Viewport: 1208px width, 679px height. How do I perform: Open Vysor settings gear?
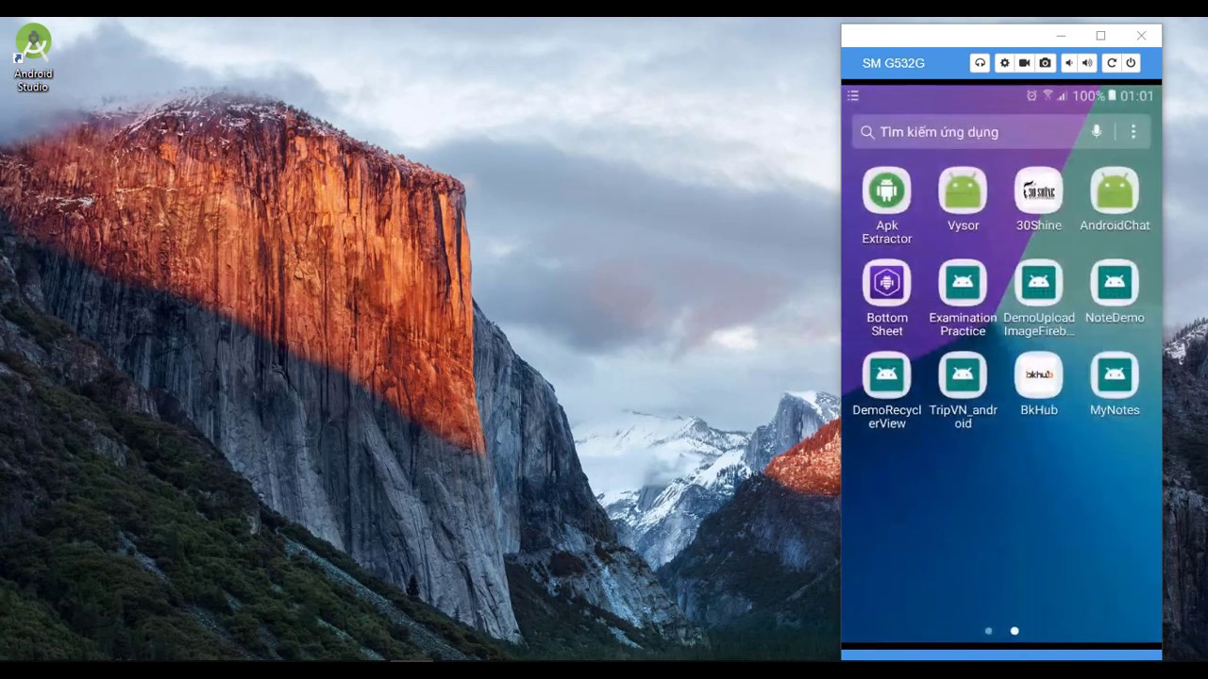(x=1004, y=63)
